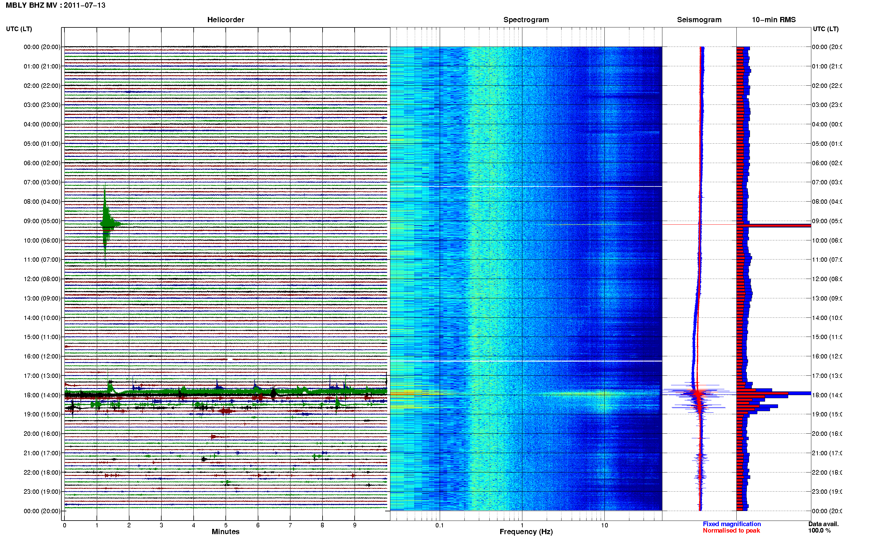Click the 'Frequency (Hz)' x-axis label
The image size is (877, 548).
(526, 532)
